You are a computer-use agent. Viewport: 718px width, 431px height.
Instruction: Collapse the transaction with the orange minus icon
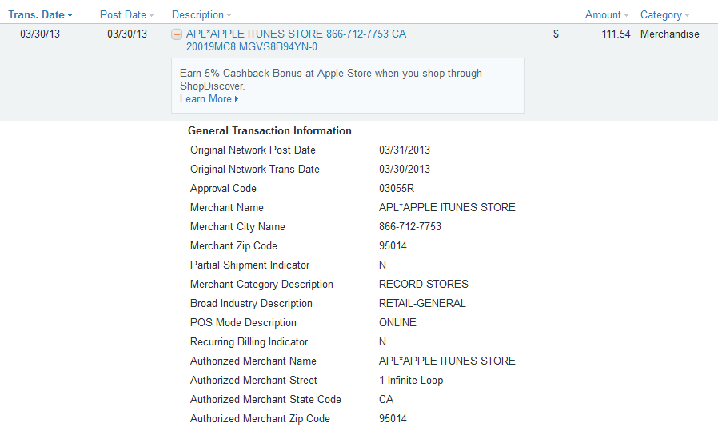tap(176, 34)
